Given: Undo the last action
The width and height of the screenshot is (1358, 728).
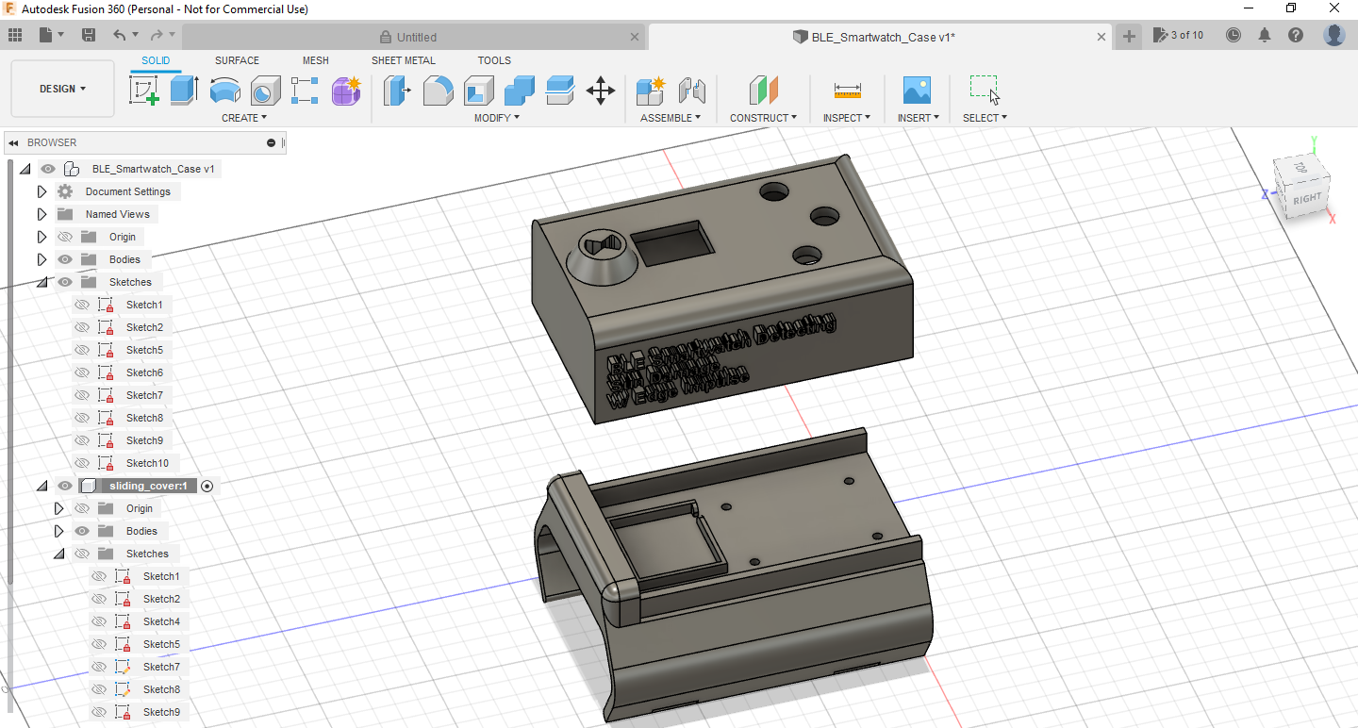Looking at the screenshot, I should tap(121, 34).
